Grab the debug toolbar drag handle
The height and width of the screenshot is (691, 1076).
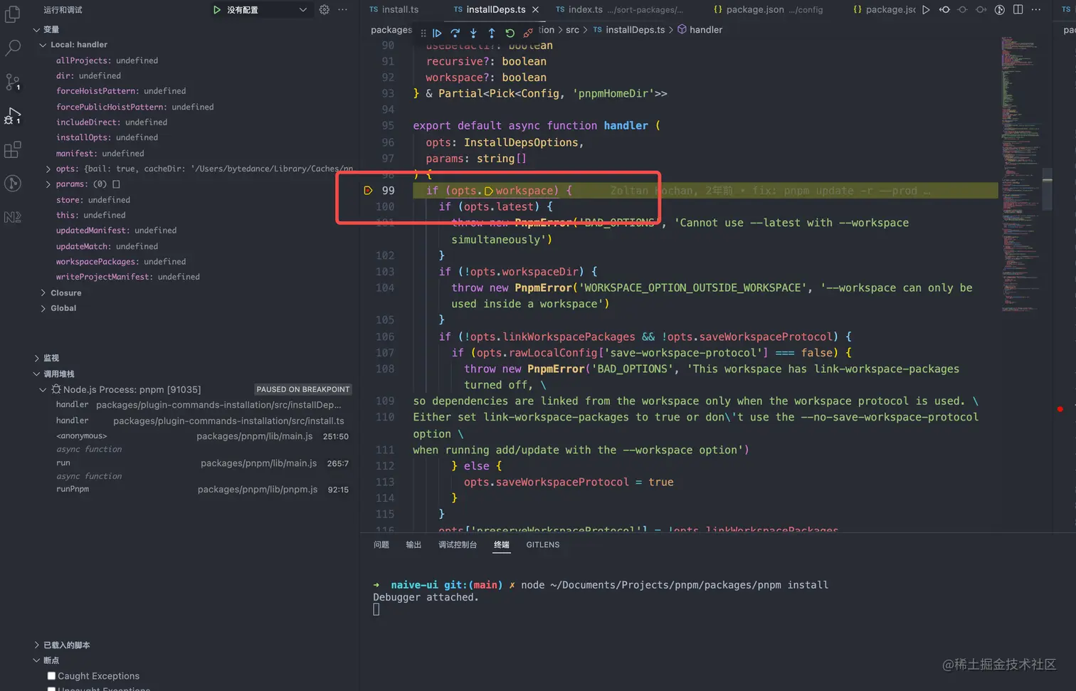pos(423,33)
